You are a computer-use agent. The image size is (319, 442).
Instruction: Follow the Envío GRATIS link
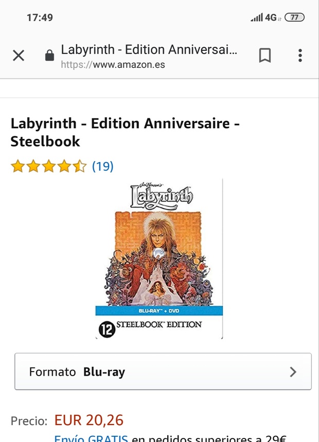pyautogui.click(x=92, y=438)
